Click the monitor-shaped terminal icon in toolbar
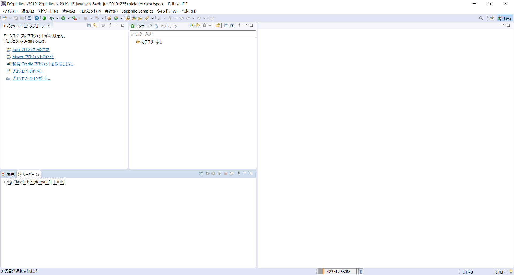The image size is (514, 275). coord(29,18)
